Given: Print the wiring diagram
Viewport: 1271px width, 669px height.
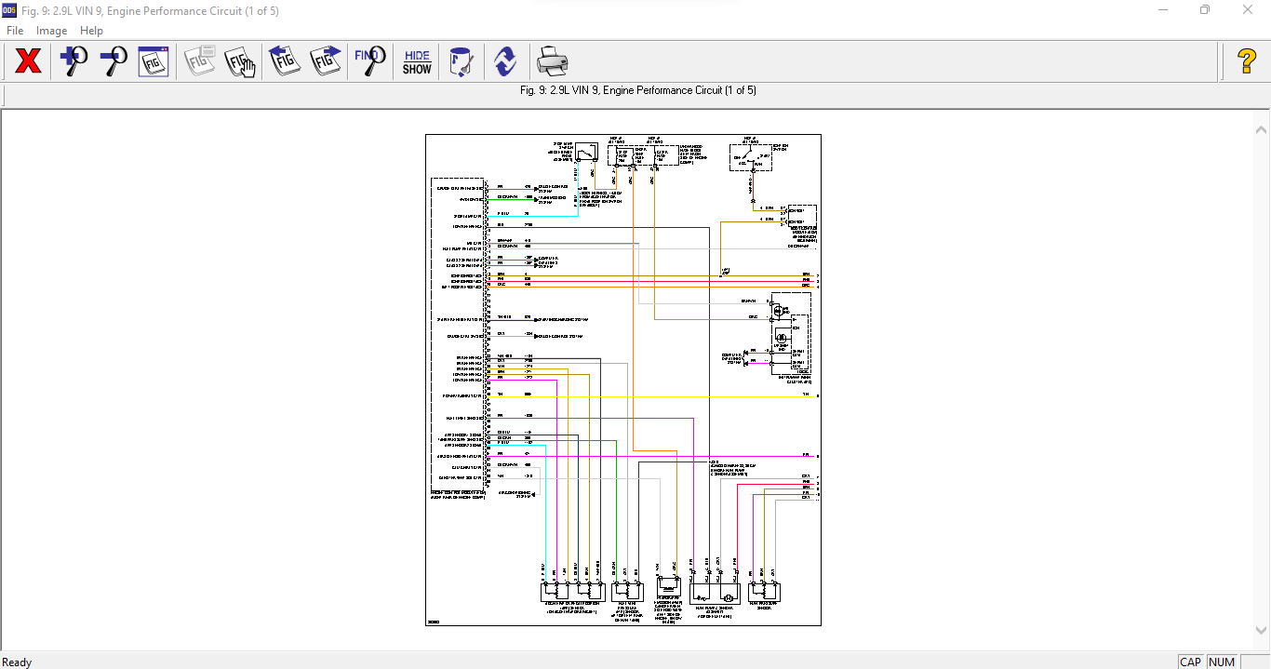Looking at the screenshot, I should click(x=552, y=62).
